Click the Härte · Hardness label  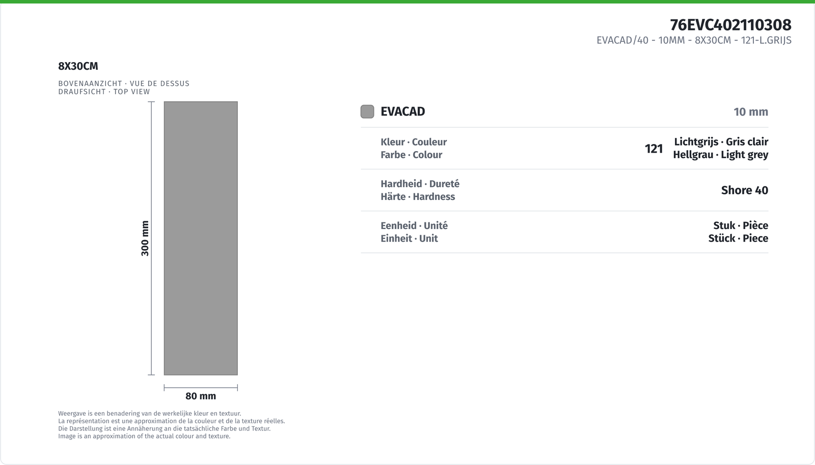(418, 196)
